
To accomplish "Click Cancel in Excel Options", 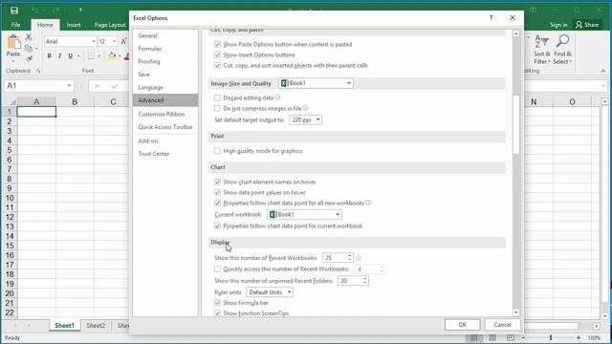I will click(x=502, y=325).
